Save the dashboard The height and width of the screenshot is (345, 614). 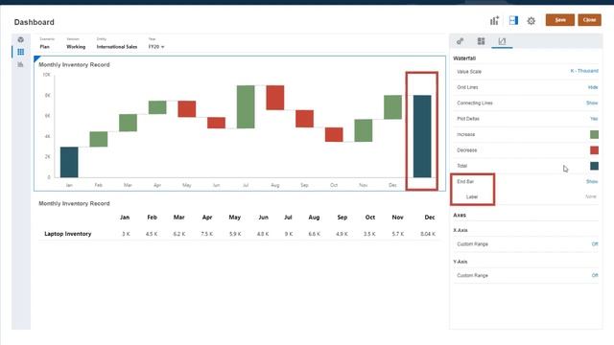coord(560,20)
